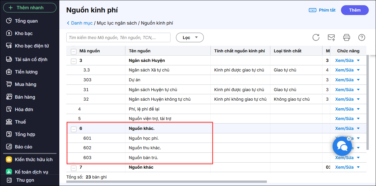Click the send mail icon

tap(331, 37)
